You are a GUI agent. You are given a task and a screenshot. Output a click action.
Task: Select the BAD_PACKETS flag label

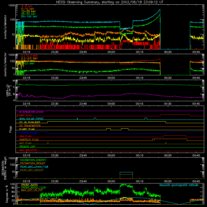[x=28, y=150]
